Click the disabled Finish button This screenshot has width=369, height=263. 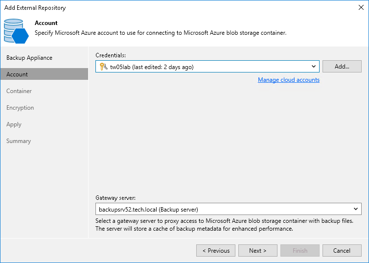click(300, 251)
